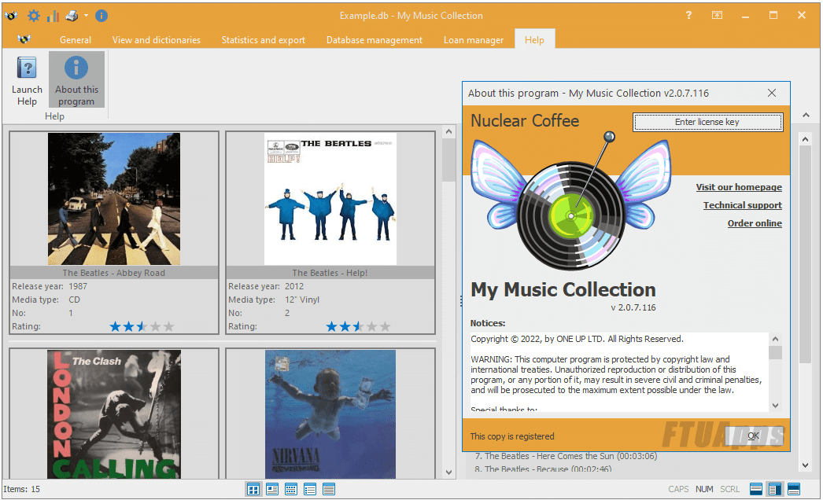Viewport: 823px width, 500px height.
Task: Open statistics bar chart icon in title bar
Action: point(53,17)
